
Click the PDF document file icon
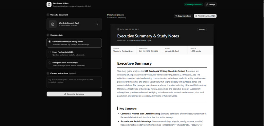53,24
